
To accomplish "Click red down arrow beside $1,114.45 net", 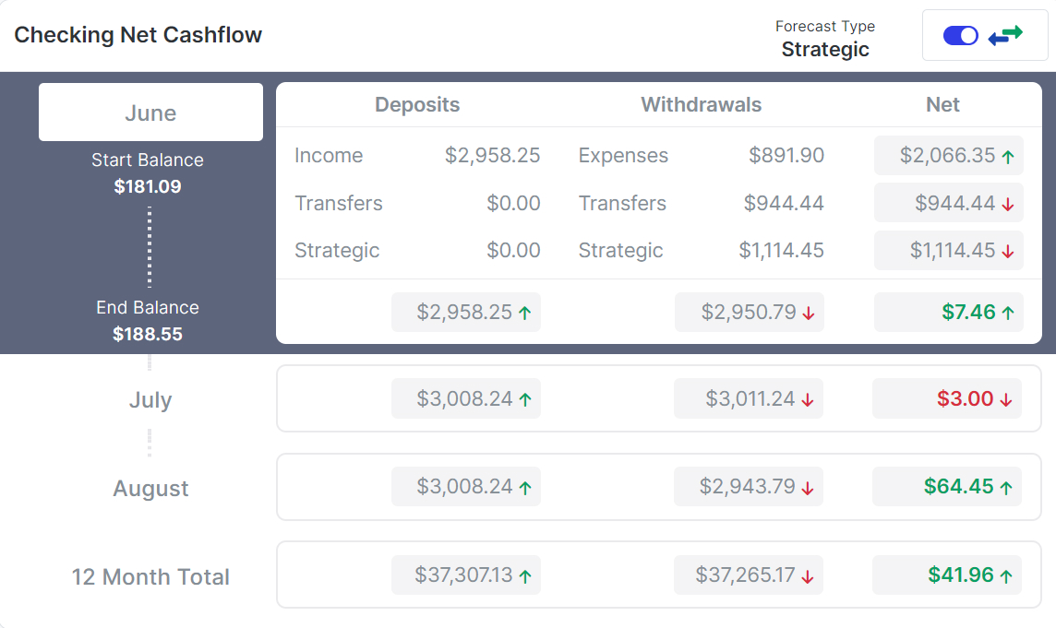I will point(1008,252).
